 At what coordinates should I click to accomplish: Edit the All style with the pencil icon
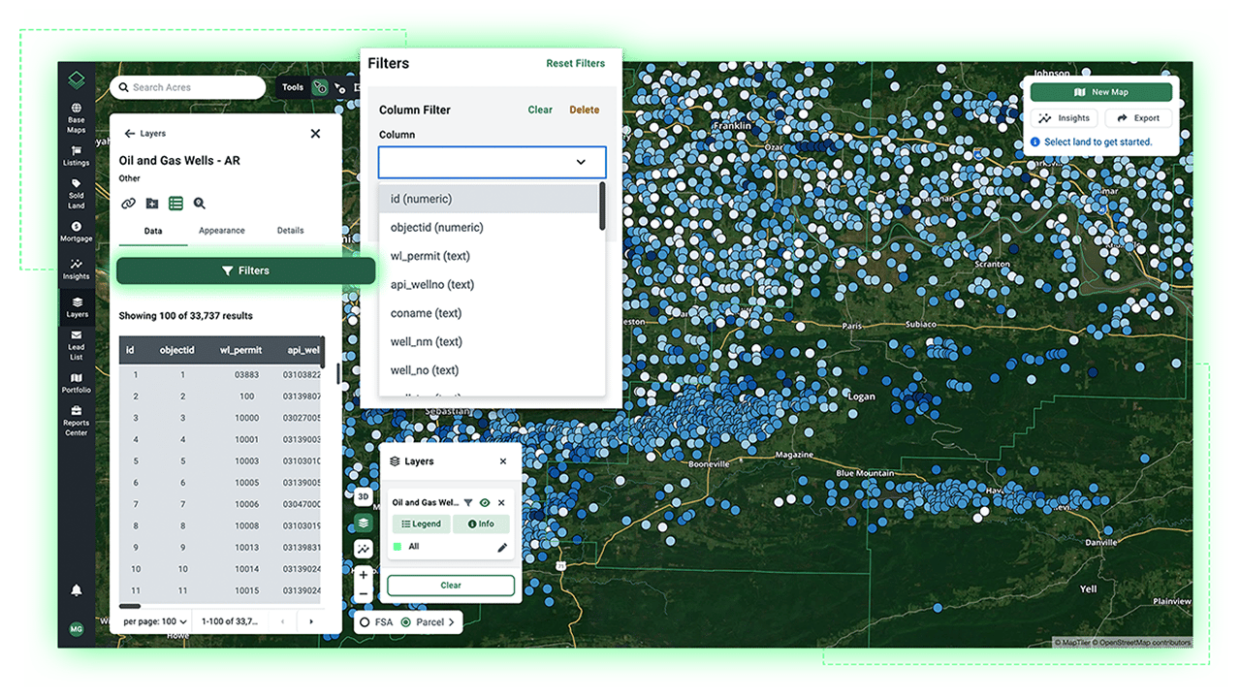pyautogui.click(x=502, y=548)
